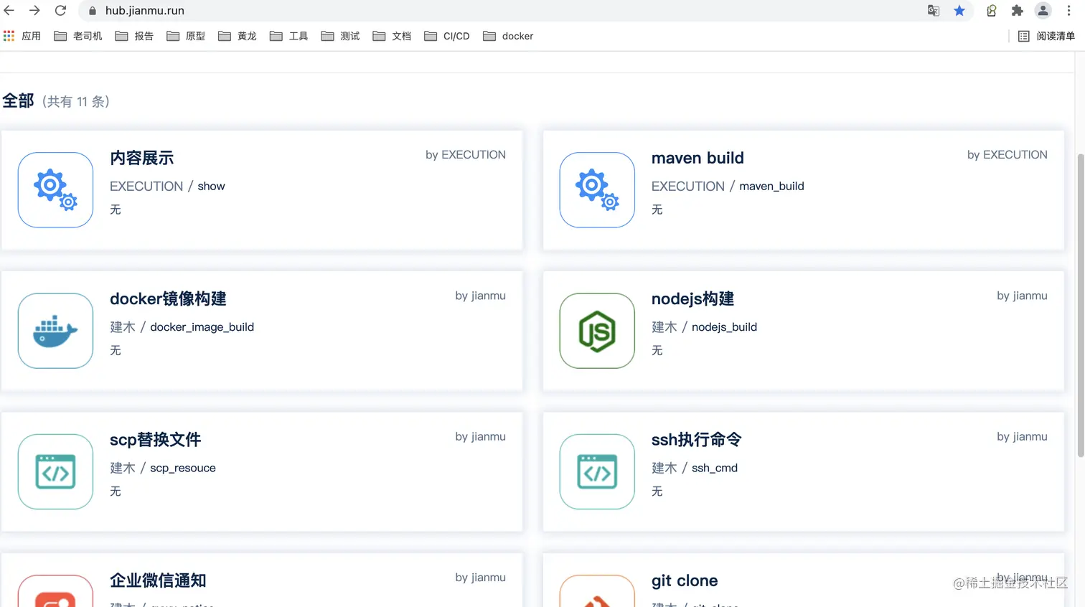Click the code window icon of ssh执行命令
This screenshot has height=607, width=1085.
pos(597,471)
